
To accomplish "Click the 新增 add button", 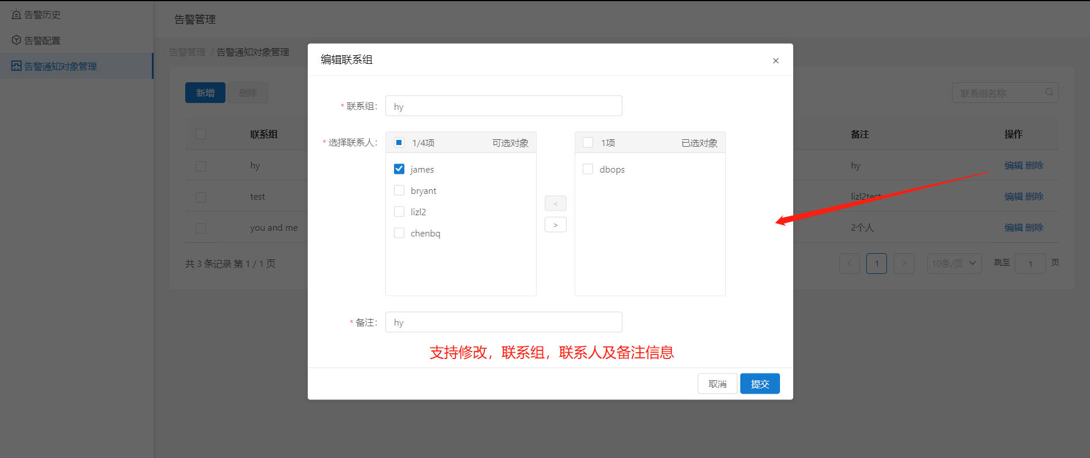I will [205, 93].
